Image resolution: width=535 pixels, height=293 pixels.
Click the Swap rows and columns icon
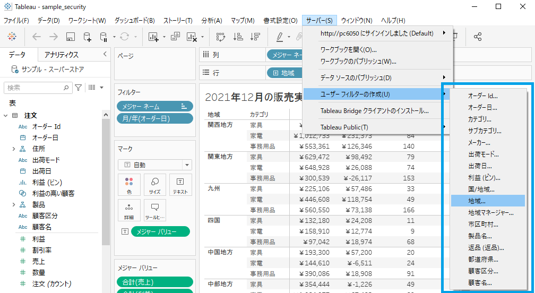[221, 37]
